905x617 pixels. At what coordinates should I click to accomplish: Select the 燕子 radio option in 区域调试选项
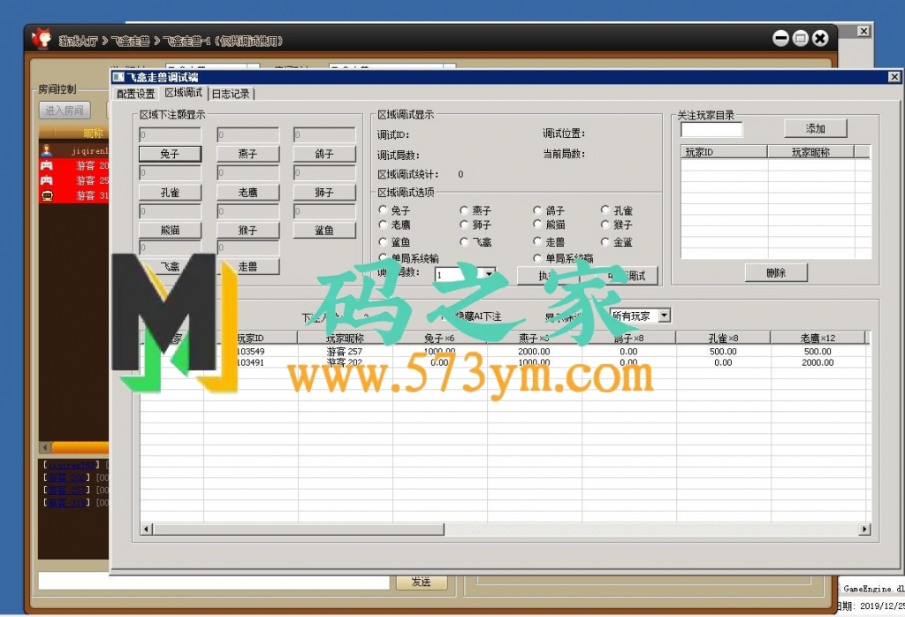coord(464,209)
